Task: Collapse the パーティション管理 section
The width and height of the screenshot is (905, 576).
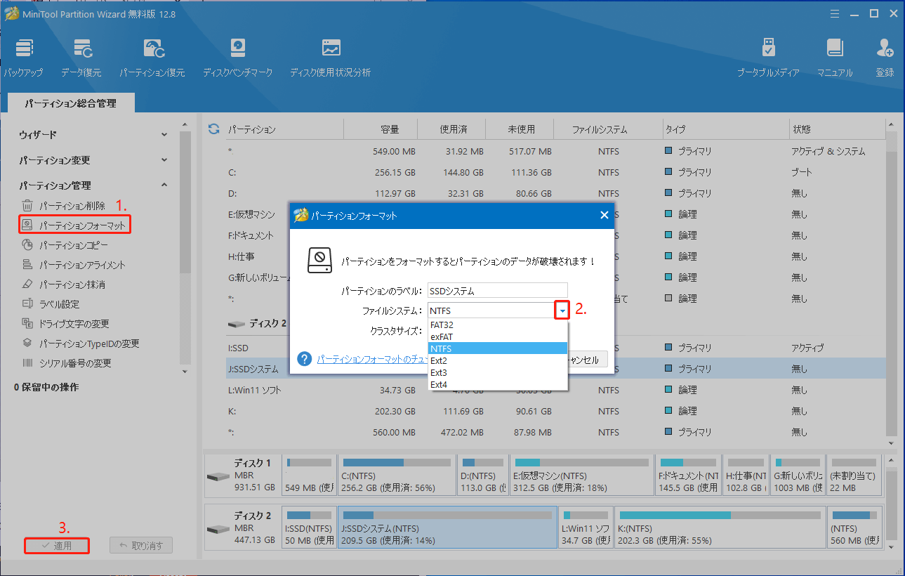Action: 93,185
